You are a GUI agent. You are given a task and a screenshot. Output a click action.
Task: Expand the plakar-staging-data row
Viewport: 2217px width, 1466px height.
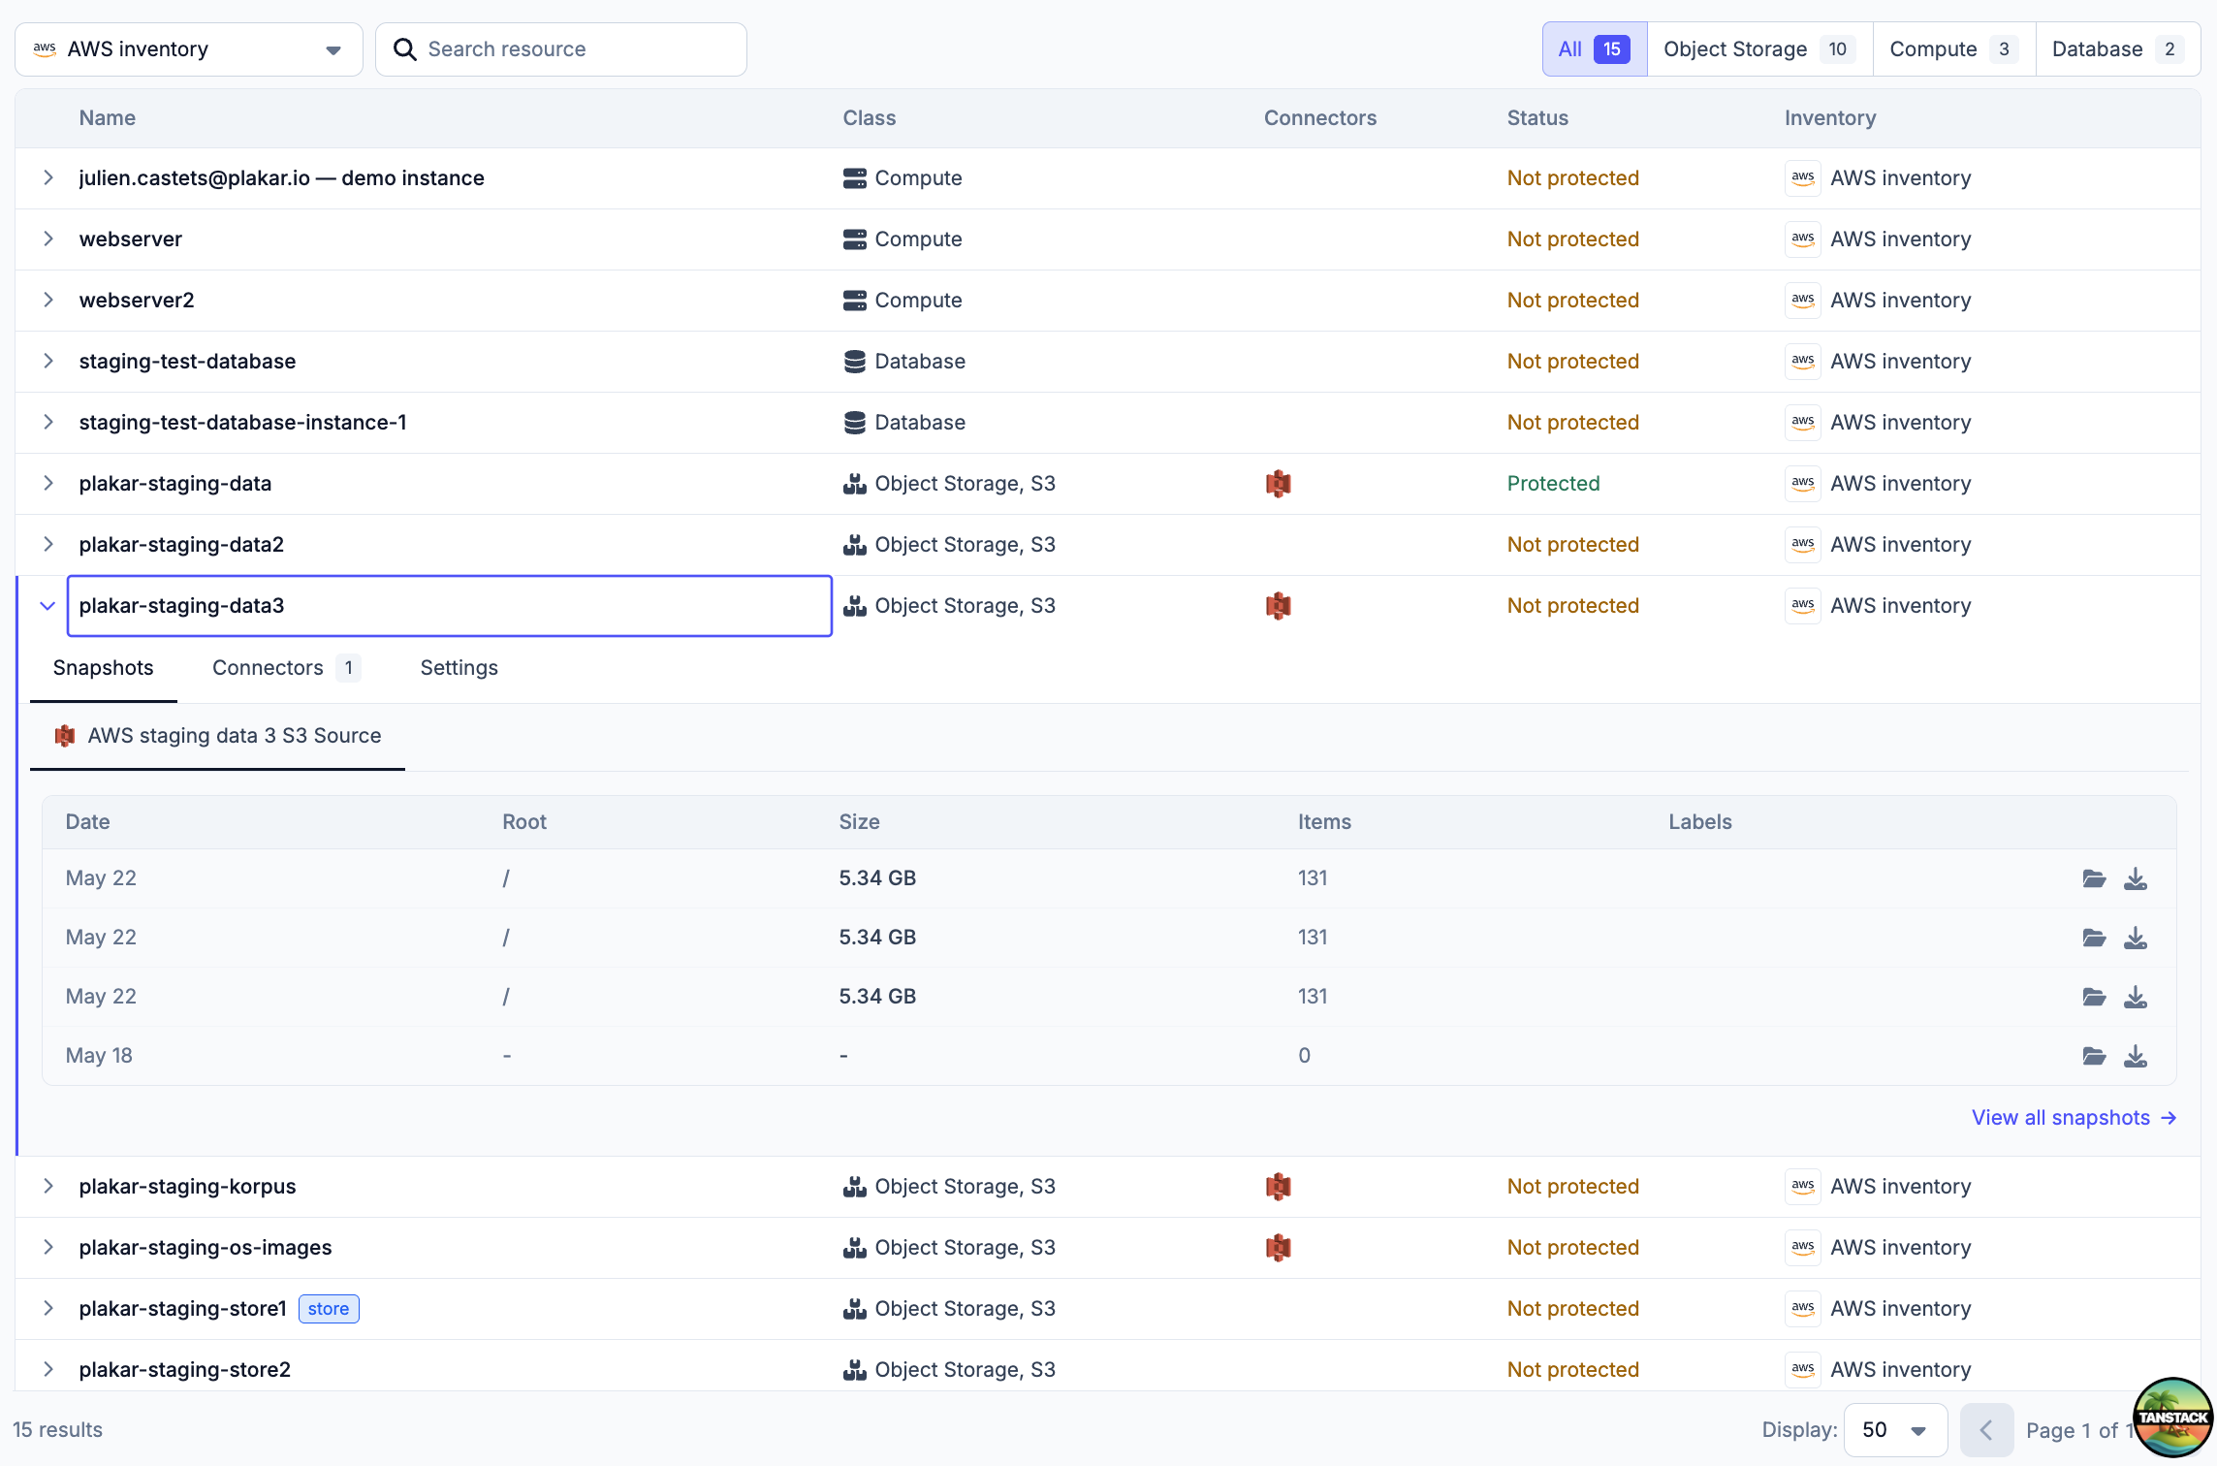[x=48, y=484]
